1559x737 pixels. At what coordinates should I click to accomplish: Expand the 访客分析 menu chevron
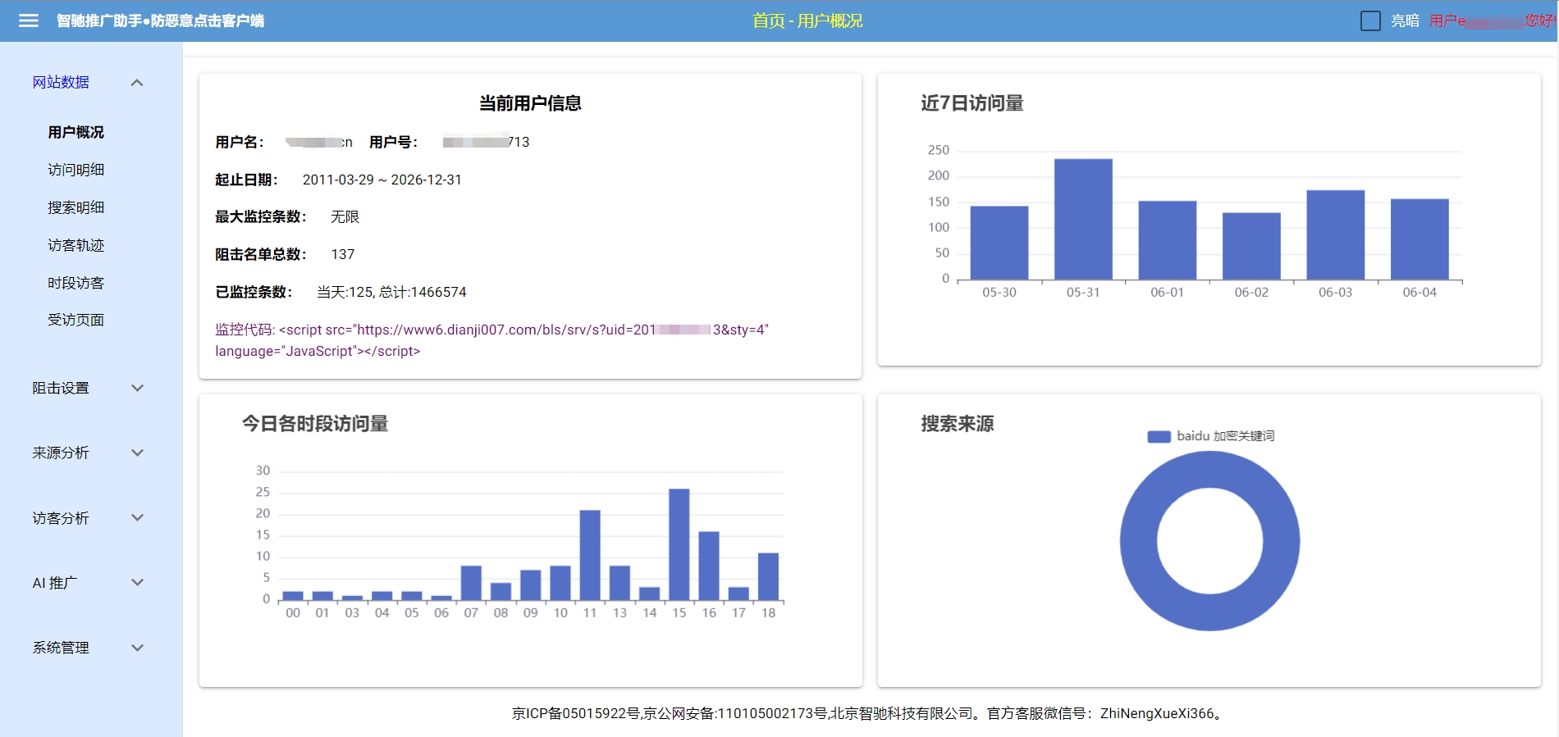tap(137, 517)
